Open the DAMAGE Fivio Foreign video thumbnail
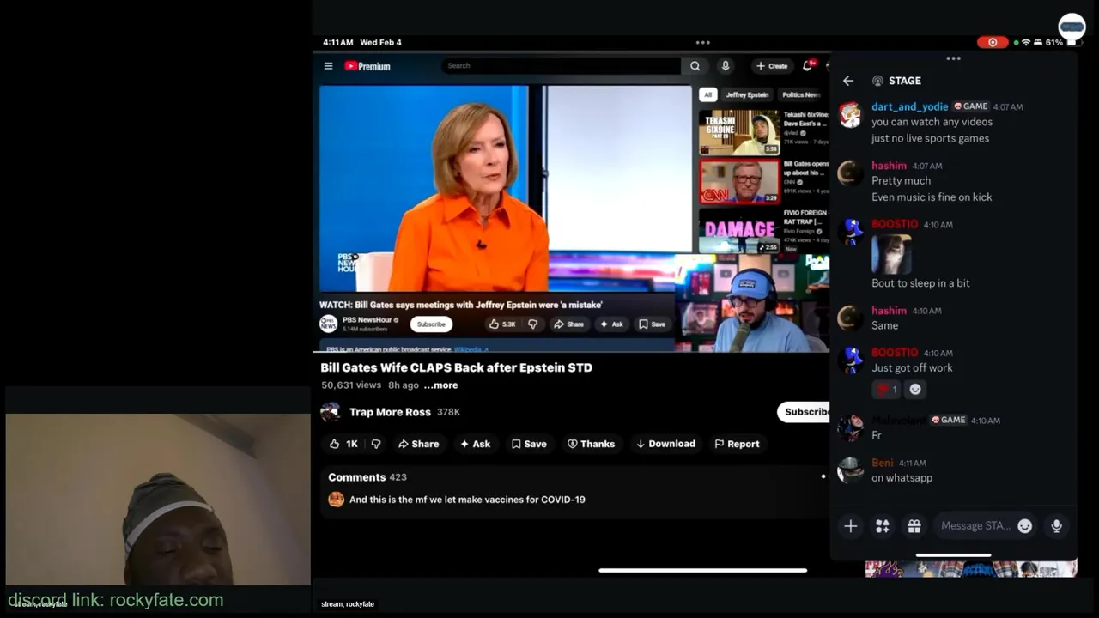 [739, 231]
